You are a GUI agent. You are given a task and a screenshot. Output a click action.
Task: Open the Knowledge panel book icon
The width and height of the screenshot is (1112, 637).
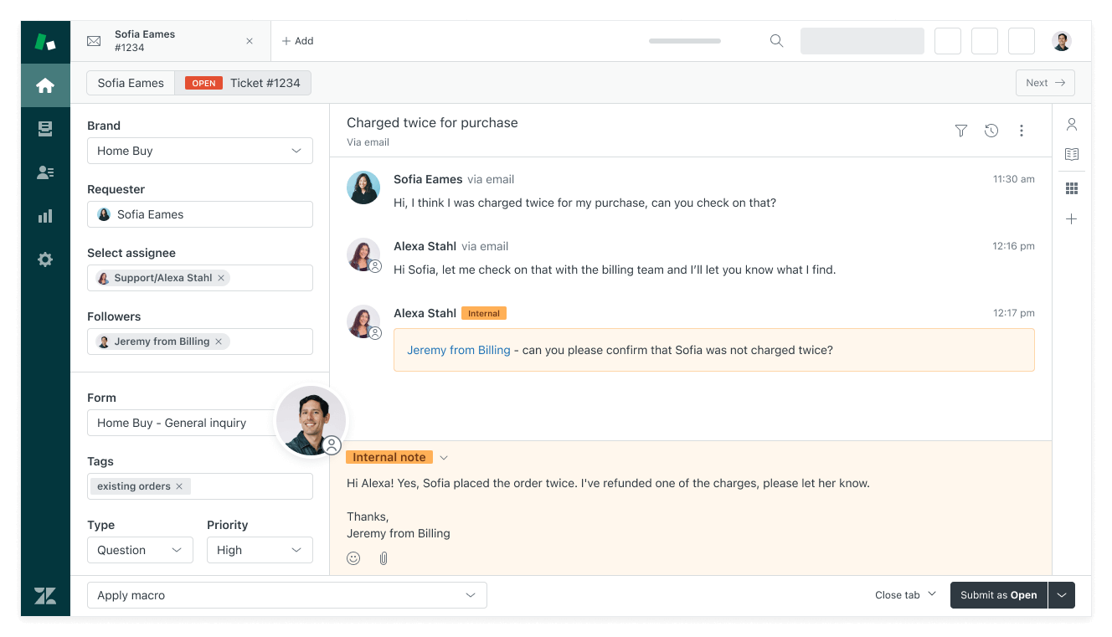point(1072,154)
